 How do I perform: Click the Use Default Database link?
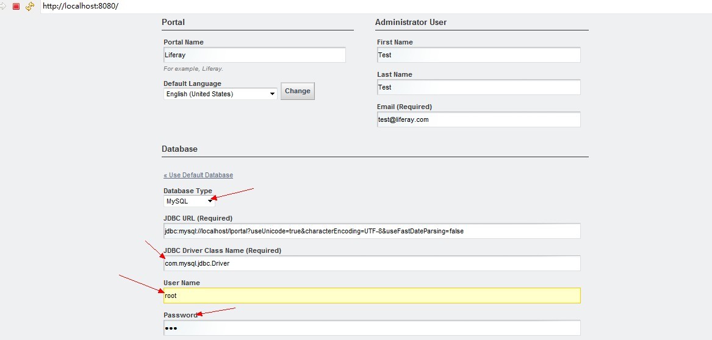pyautogui.click(x=198, y=175)
